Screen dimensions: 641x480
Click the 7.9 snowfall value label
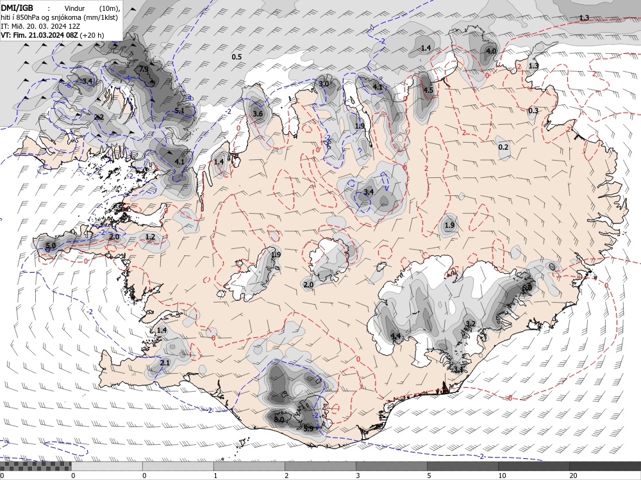click(144, 69)
